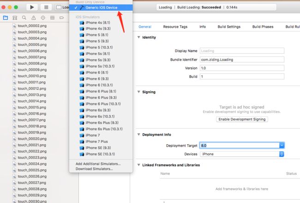Switch to the General tab
This screenshot has height=203, width=300.
click(x=145, y=27)
